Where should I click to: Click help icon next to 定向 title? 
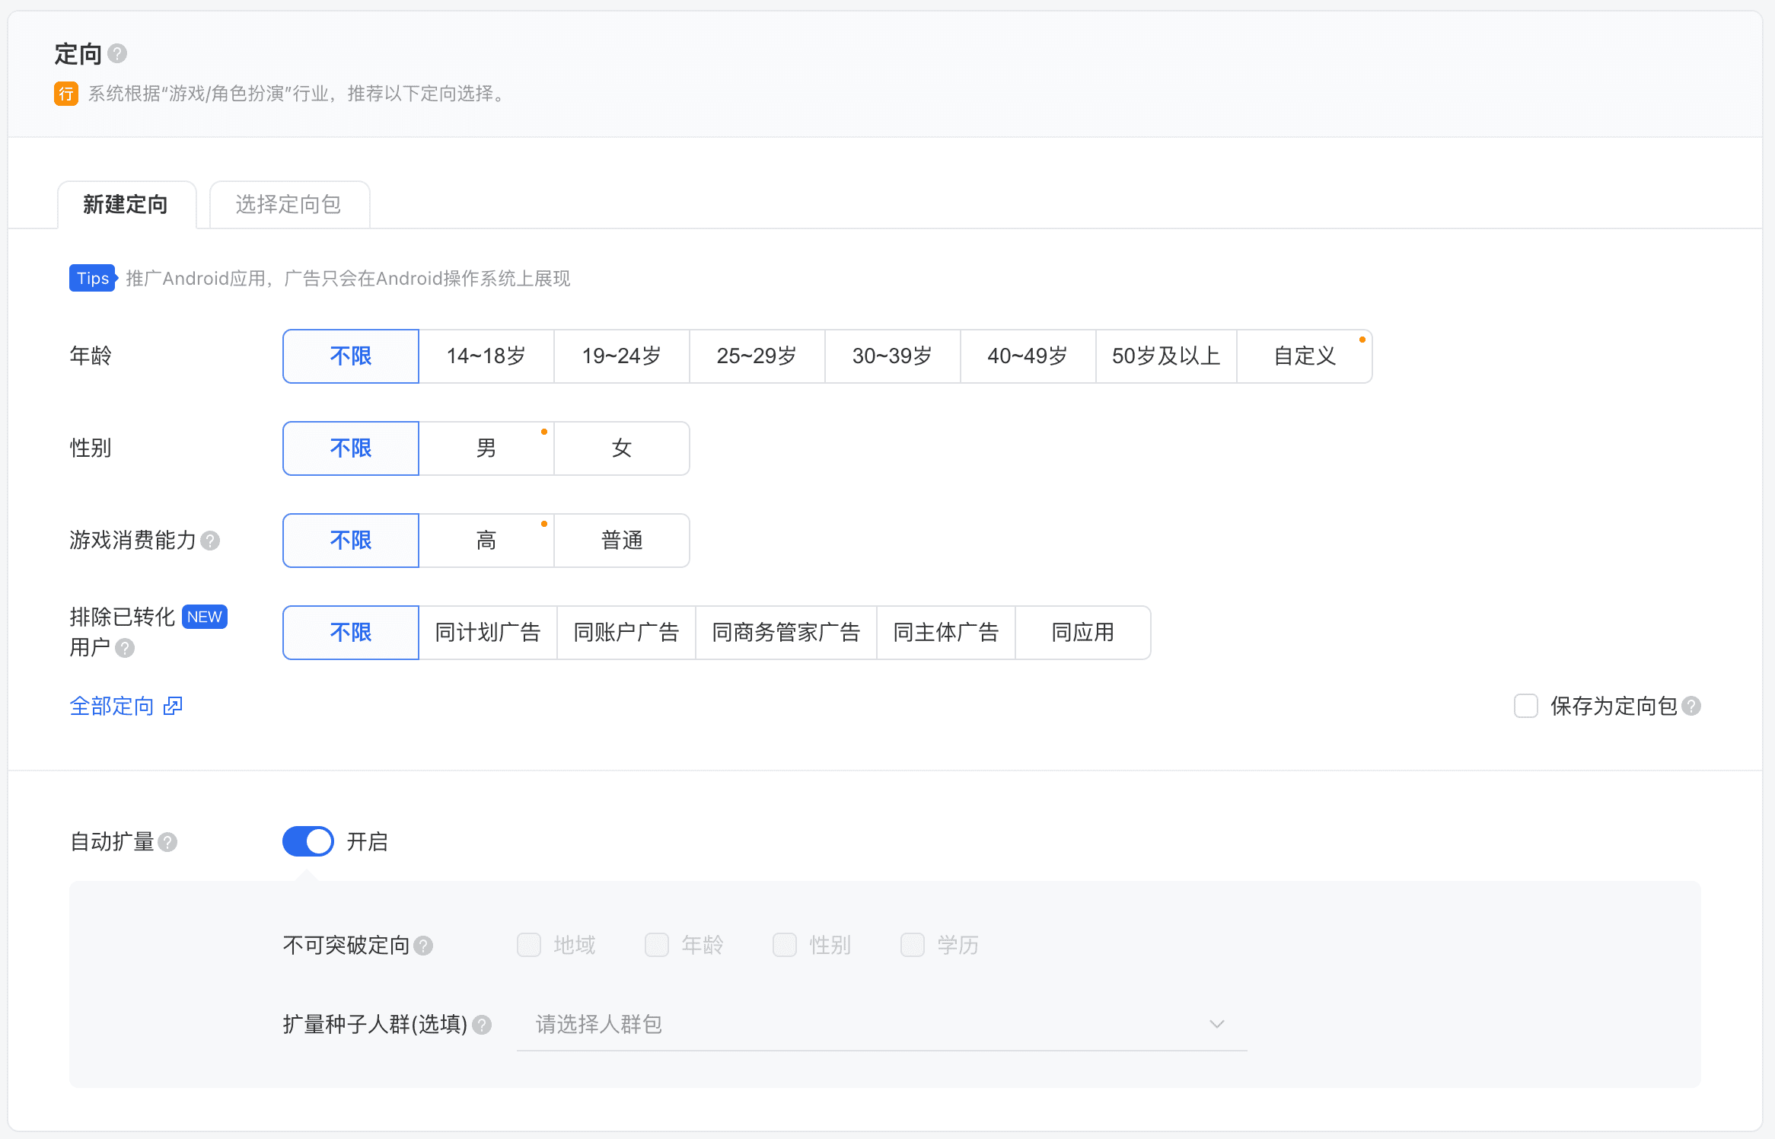[x=117, y=53]
